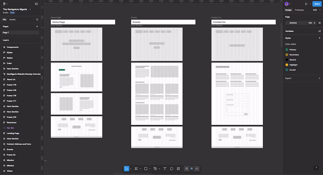323x175 pixels.
Task: Toggle the sidebar collapse icon top-left
Action: (x=36, y=4)
